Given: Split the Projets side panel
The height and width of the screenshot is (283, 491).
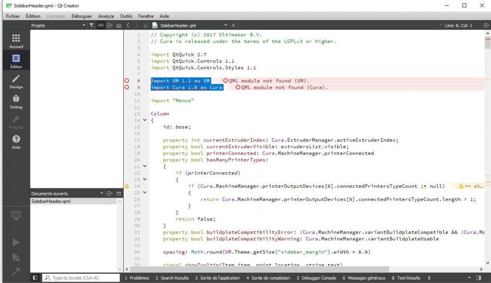Looking at the screenshot, I should [x=109, y=26].
